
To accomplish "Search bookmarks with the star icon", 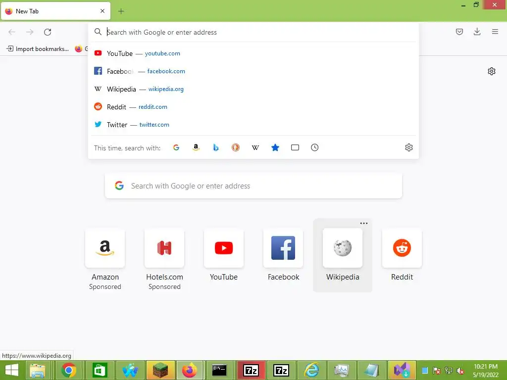I will click(275, 147).
